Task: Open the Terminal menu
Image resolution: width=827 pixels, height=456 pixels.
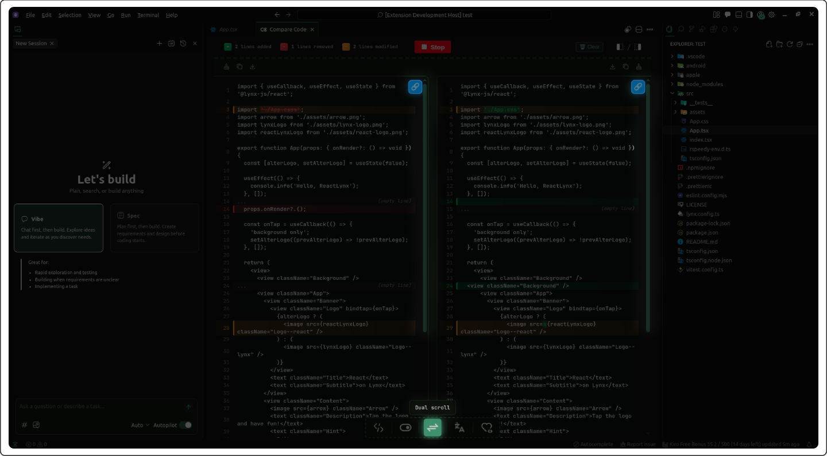Action: point(148,15)
